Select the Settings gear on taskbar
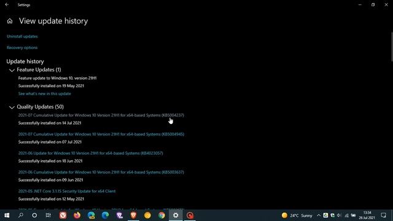 pos(176,215)
